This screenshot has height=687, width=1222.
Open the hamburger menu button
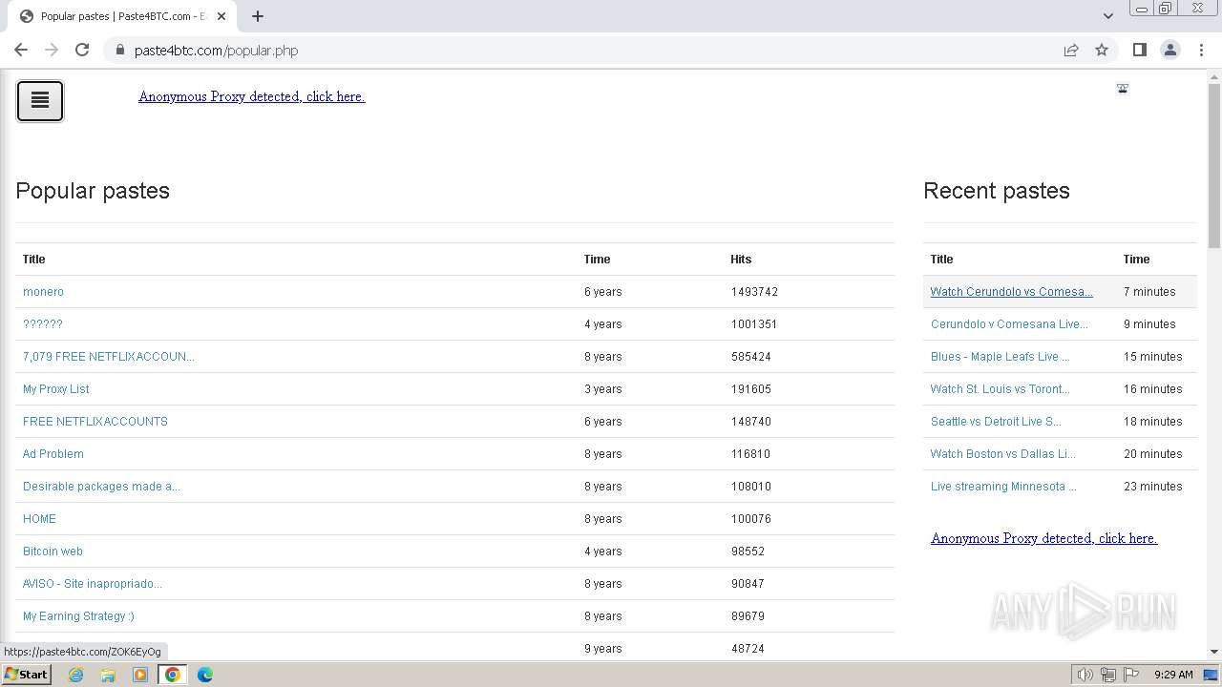(40, 101)
